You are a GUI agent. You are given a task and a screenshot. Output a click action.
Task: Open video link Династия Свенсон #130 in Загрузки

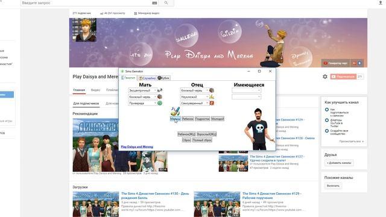click(155, 195)
